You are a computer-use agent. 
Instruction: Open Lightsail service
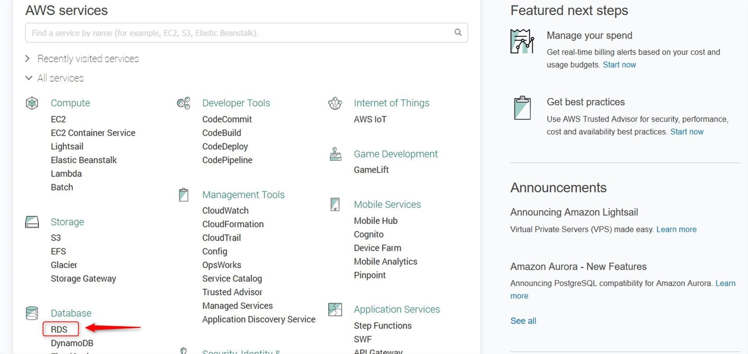click(67, 147)
